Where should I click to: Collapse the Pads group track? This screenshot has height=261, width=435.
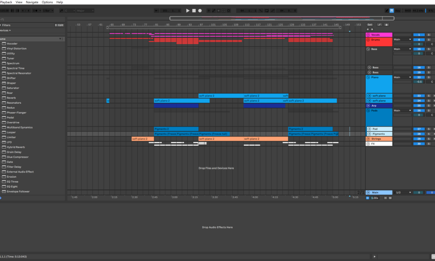368,111
